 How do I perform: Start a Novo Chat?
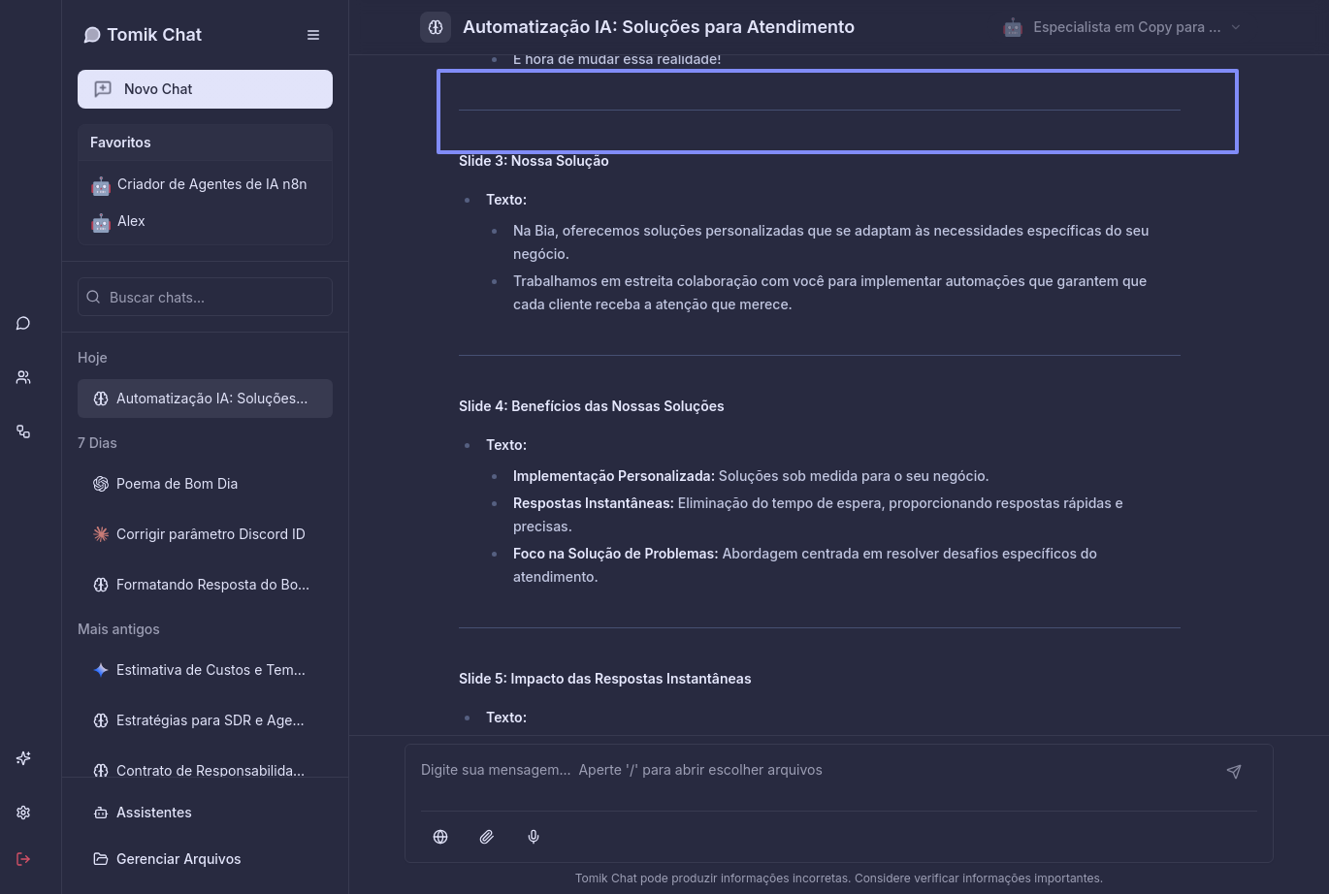tap(205, 89)
